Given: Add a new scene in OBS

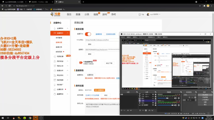Looking at the screenshot, I should [121, 110].
